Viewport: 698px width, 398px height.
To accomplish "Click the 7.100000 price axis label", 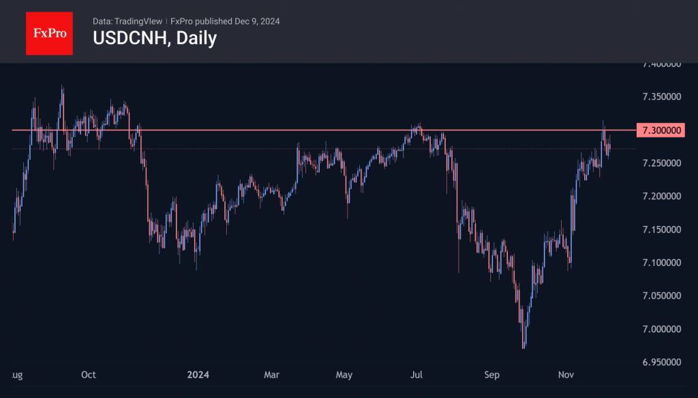I will (662, 263).
